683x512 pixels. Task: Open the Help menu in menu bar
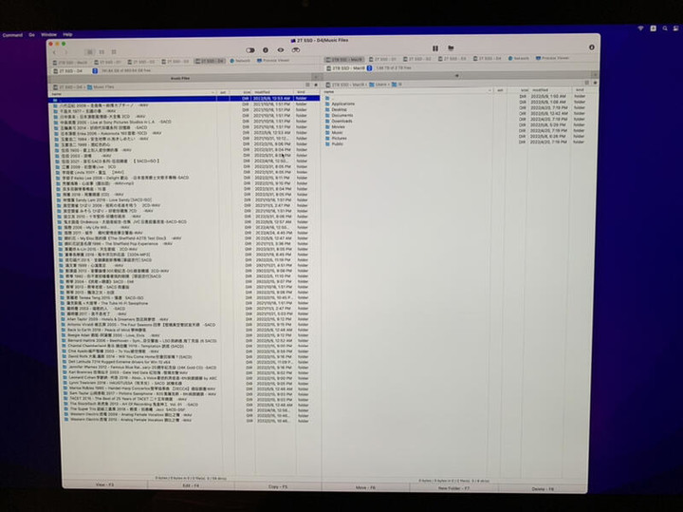click(x=67, y=34)
